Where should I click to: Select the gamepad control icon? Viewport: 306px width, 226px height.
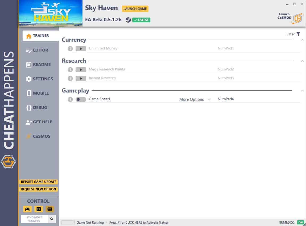click(x=27, y=209)
